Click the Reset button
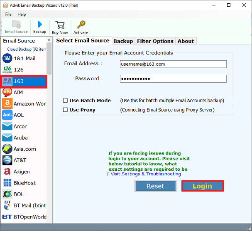Viewport: 252px width, 231px height. pos(155,186)
